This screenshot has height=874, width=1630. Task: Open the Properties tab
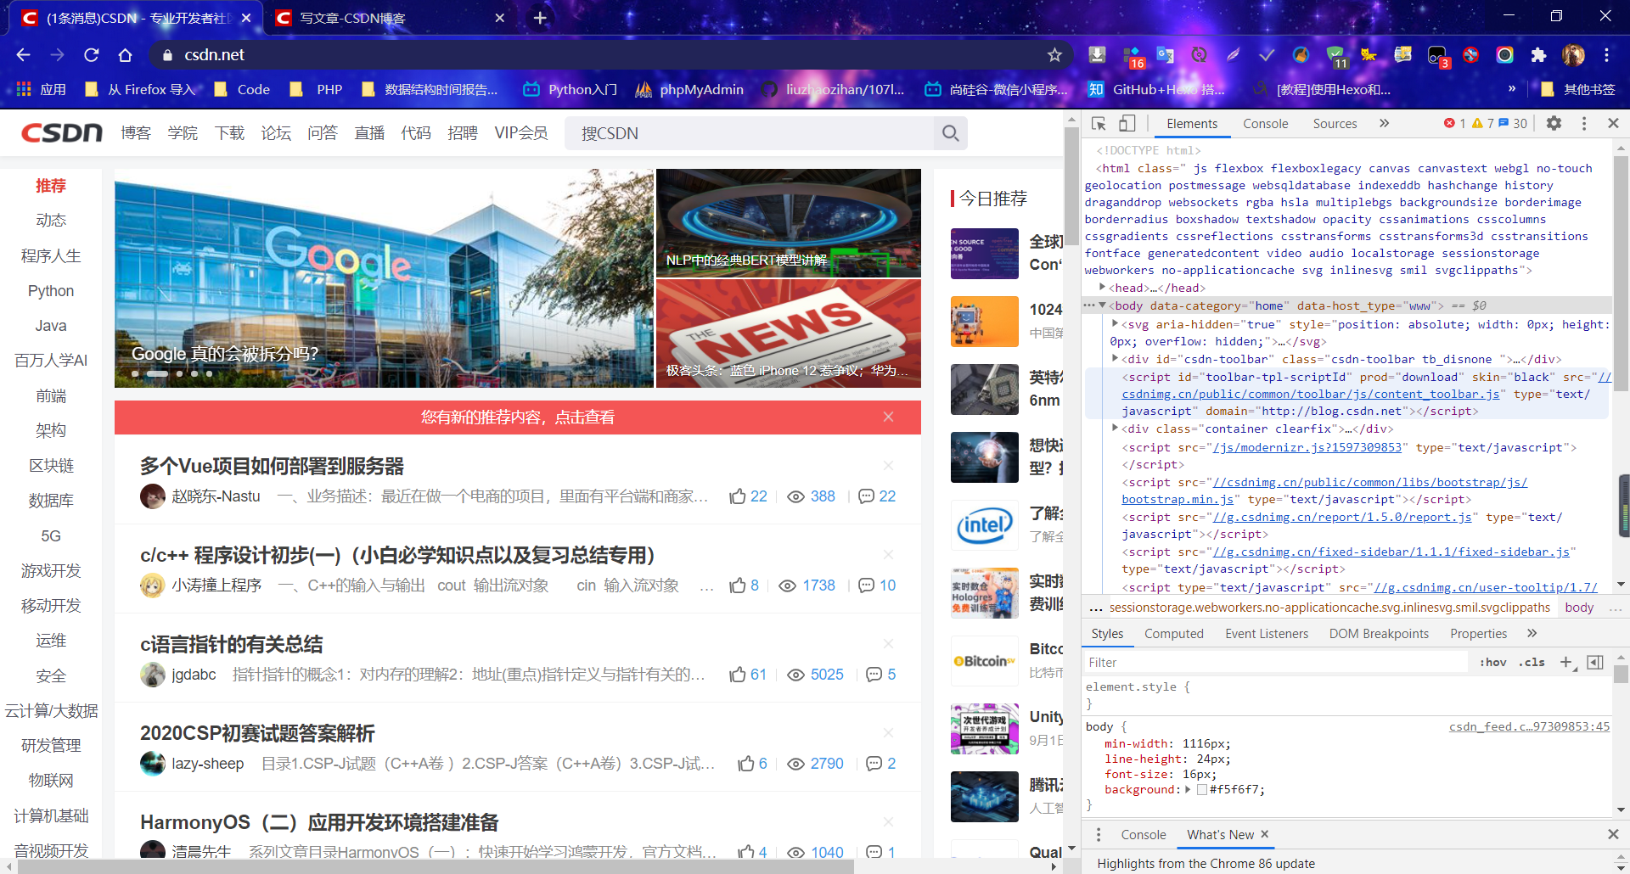point(1478,633)
